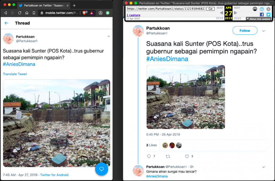The height and width of the screenshot is (181, 275).
Task: Open tweet options chevron beside Follow button
Action: (x=263, y=31)
